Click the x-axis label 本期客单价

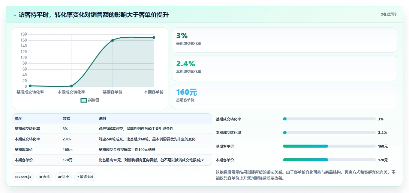(x=154, y=92)
